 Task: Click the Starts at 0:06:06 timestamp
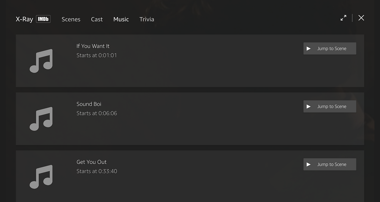[x=97, y=113]
